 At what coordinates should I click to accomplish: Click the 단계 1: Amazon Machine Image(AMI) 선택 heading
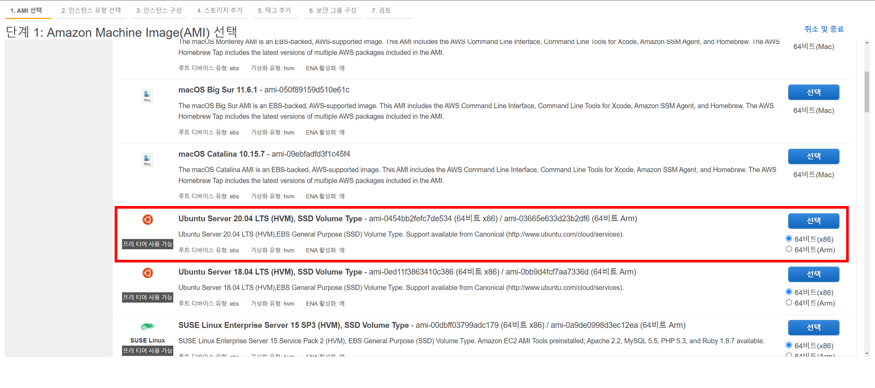point(121,32)
